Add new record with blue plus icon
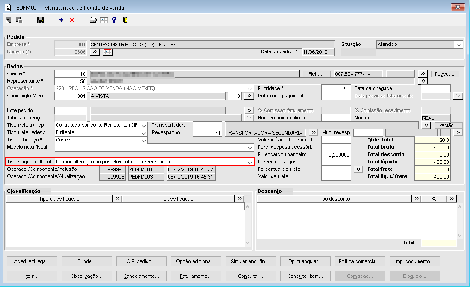Viewport: 470px width, 287px height. 61,20
